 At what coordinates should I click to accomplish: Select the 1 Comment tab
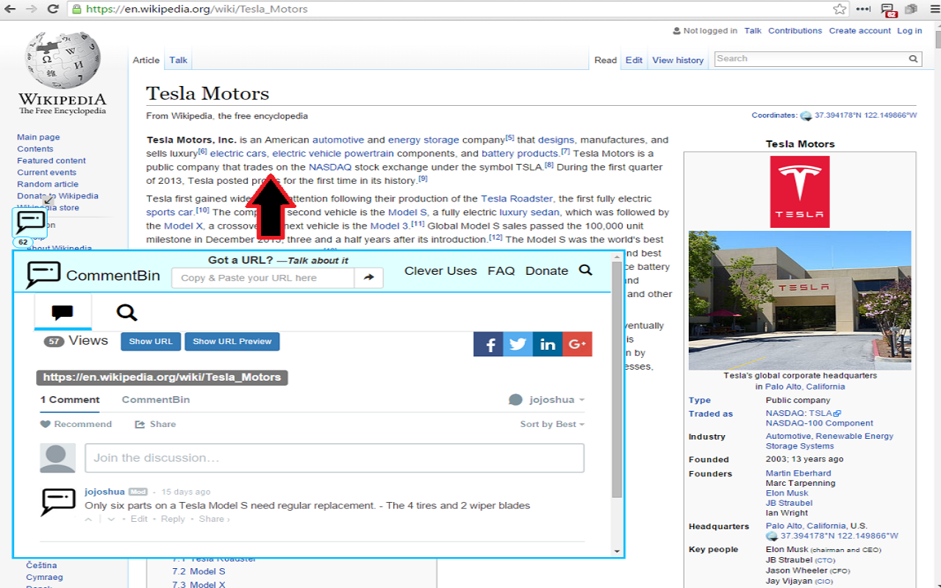pos(70,400)
